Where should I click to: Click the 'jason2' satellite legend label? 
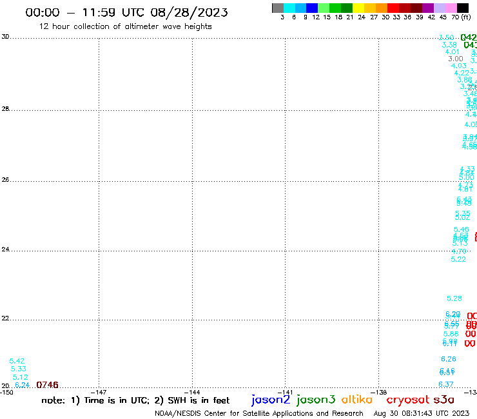tap(271, 400)
